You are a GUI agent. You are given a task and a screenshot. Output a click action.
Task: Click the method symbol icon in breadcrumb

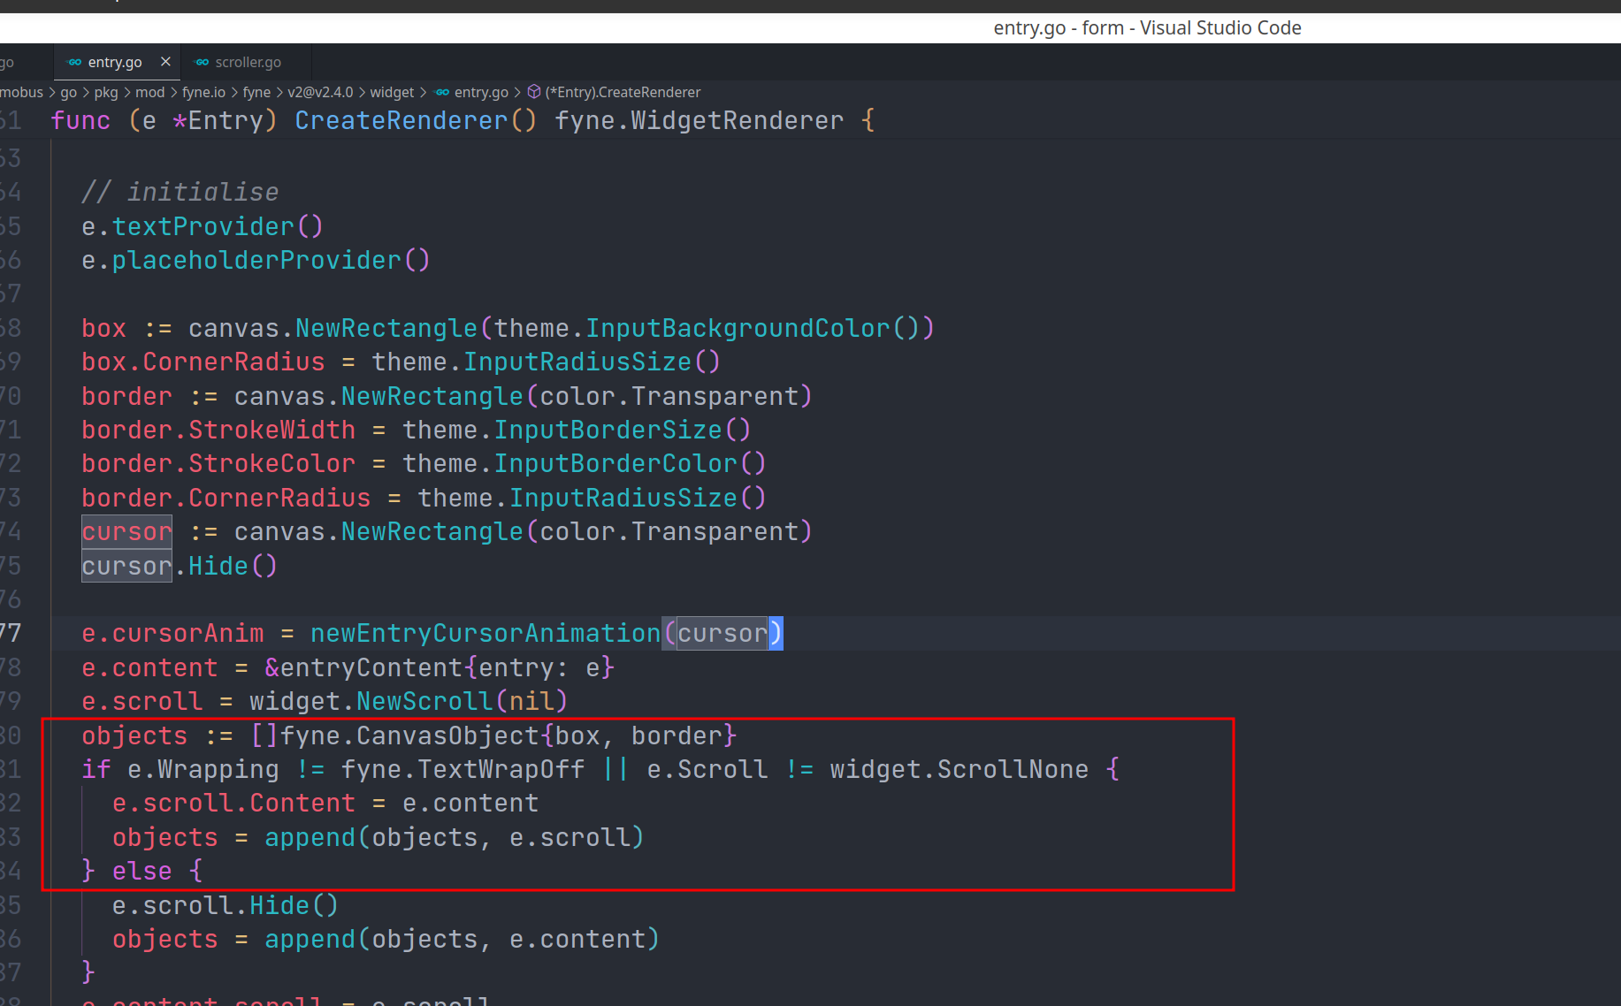tap(534, 92)
